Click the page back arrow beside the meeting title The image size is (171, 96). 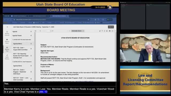pos(7,27)
